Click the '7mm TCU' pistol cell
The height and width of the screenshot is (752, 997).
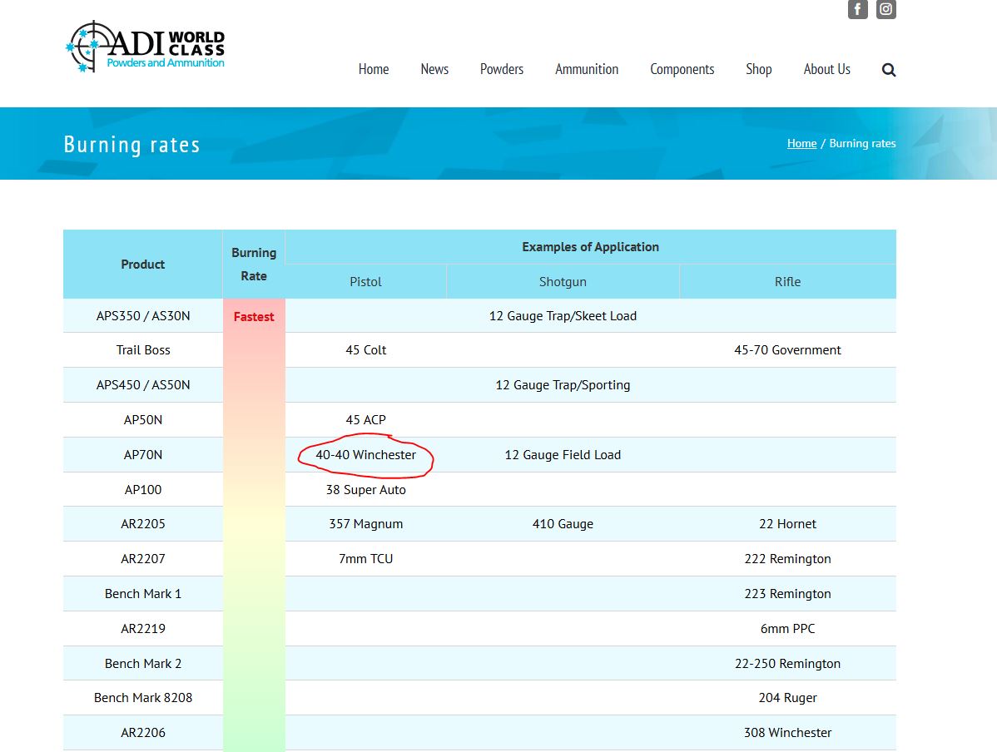pyautogui.click(x=365, y=559)
